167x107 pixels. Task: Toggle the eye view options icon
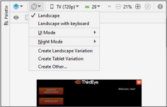16,18
